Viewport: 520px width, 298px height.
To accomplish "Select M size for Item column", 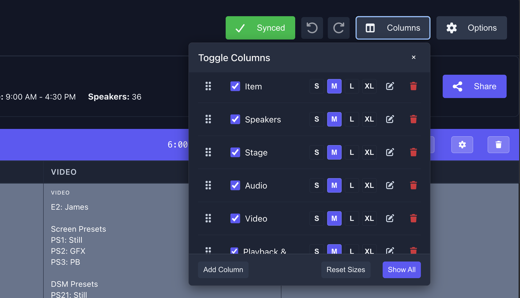I will [334, 86].
